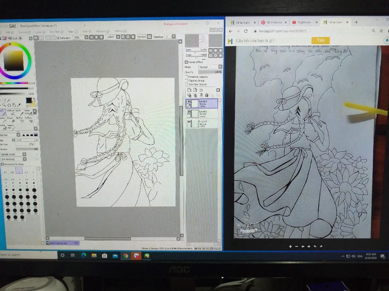389x291 pixels.
Task: Bookmark this page with star icon
Action: (381, 31)
